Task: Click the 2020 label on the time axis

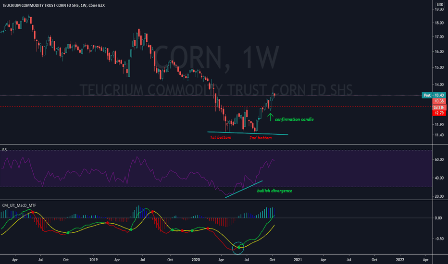Action: [x=196, y=260]
